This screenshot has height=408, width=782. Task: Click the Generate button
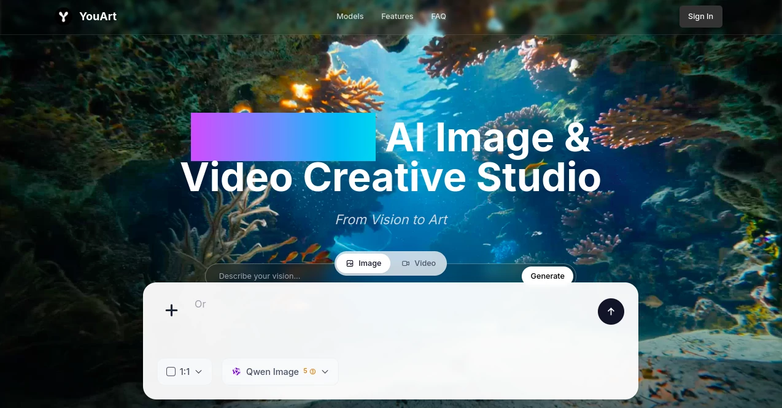(547, 276)
